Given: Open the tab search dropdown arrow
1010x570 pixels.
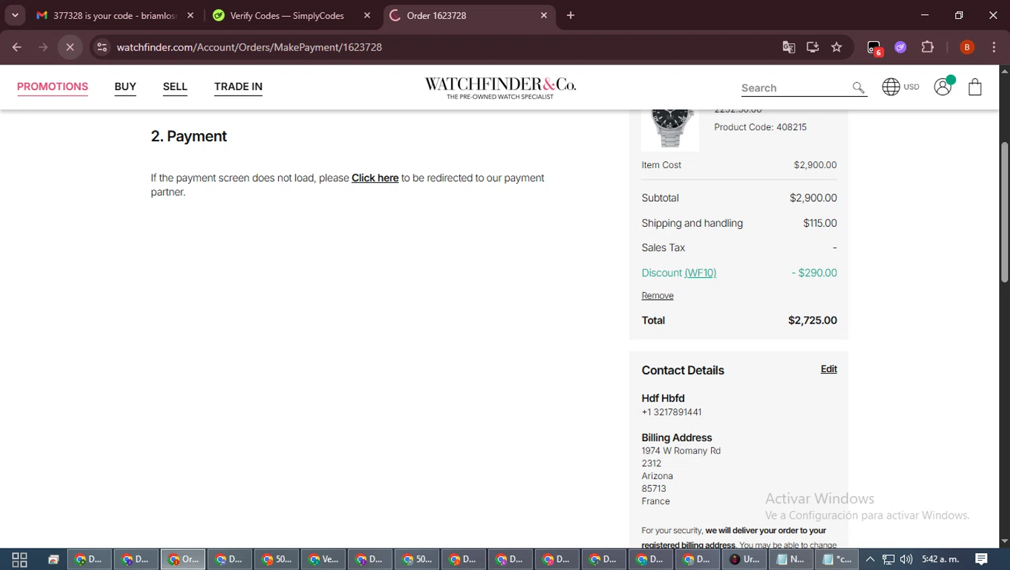Looking at the screenshot, I should click(15, 15).
